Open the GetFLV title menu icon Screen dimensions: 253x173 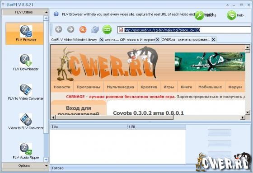pos(3,5)
